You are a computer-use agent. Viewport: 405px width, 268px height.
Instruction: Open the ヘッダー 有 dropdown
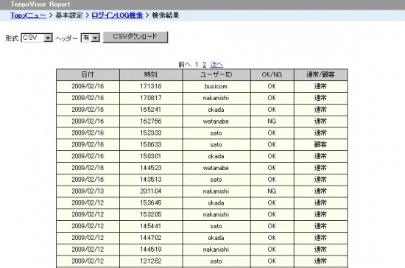[x=90, y=38]
